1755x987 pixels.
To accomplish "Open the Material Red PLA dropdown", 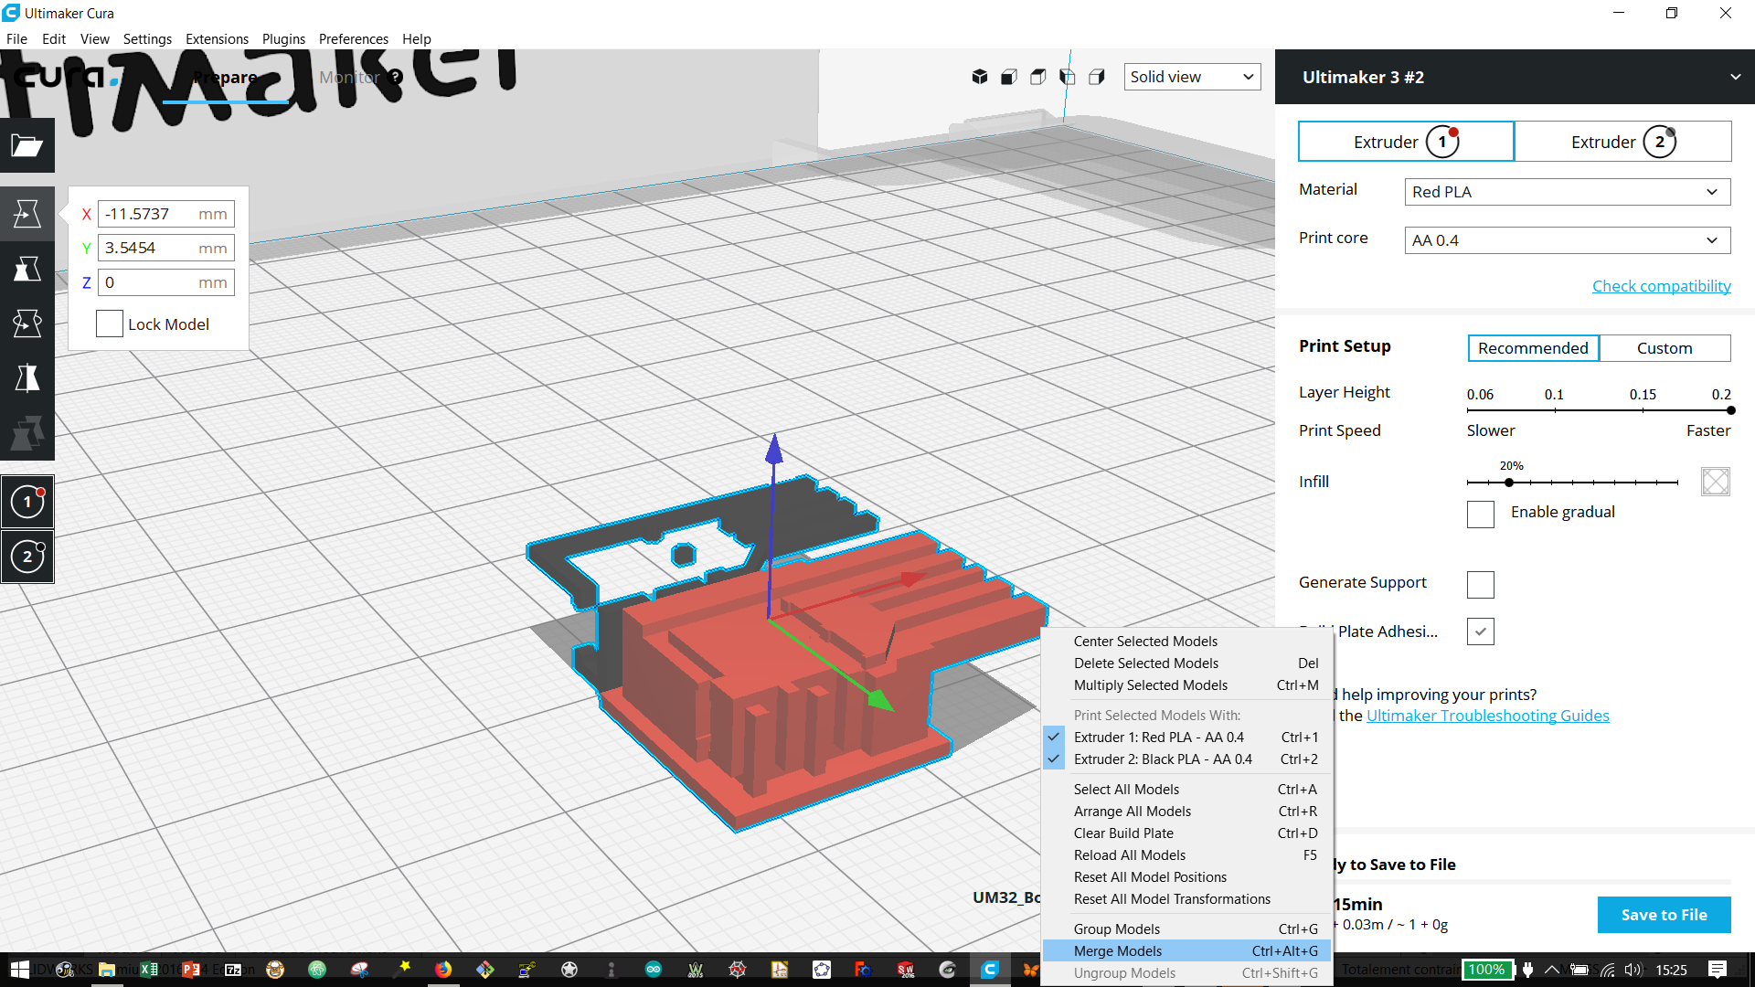I will coord(1568,192).
